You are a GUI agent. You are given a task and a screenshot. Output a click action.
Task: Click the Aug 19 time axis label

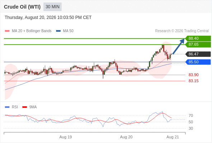pos(65,137)
